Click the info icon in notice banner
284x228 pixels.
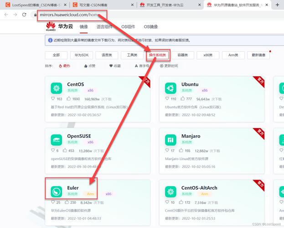pos(50,40)
